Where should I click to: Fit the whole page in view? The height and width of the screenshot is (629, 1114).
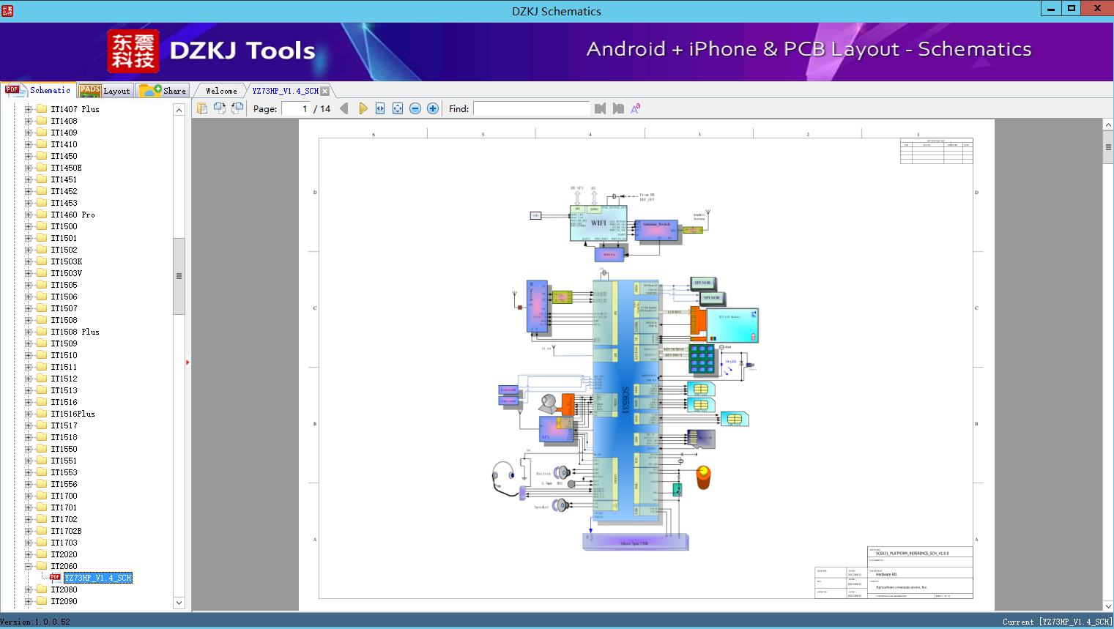(398, 108)
